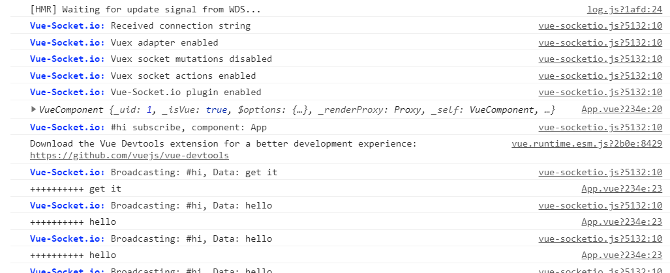Image resolution: width=670 pixels, height=273 pixels.
Task: Expand the VueComponent object triangle
Action: click(33, 109)
